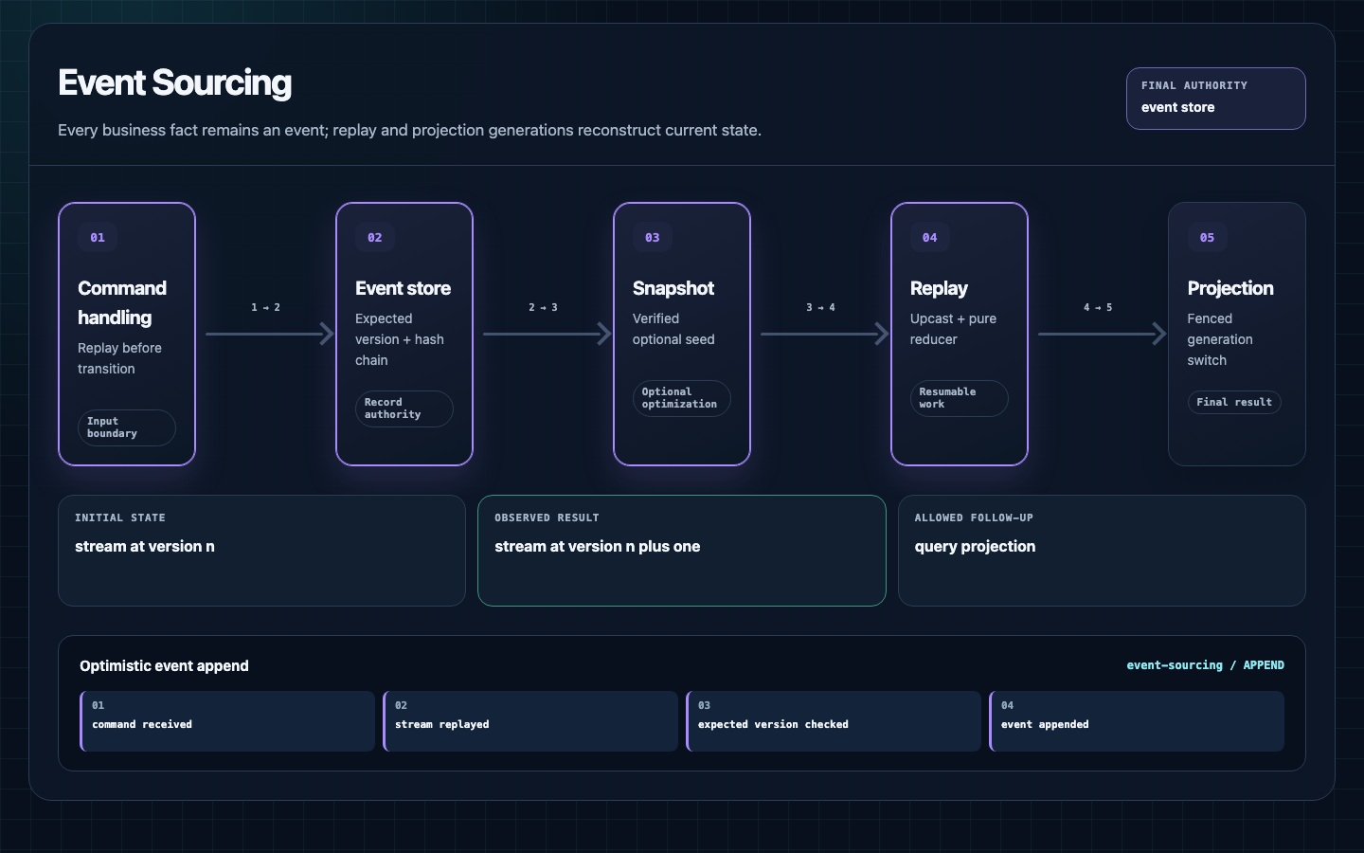
Task: Select the event appended step
Action: click(x=1137, y=721)
